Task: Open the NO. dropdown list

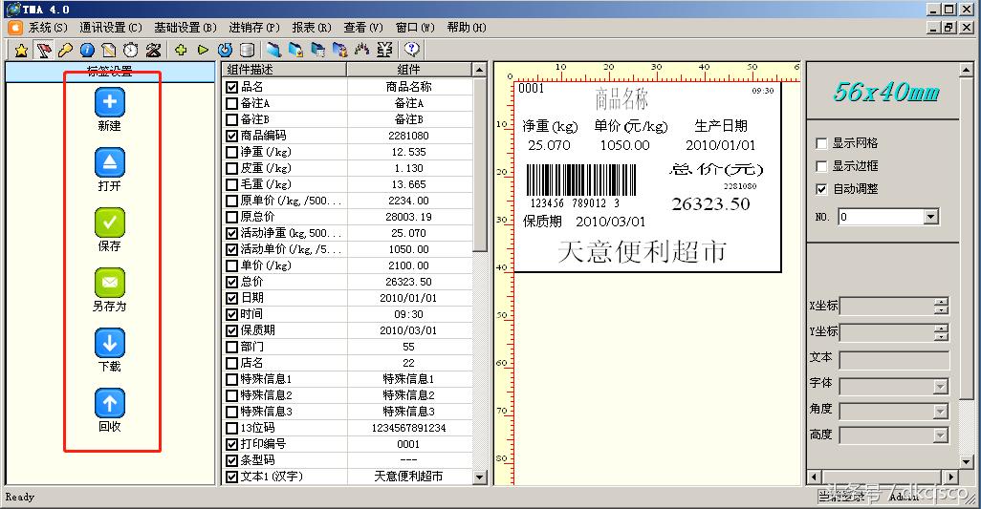Action: click(931, 217)
